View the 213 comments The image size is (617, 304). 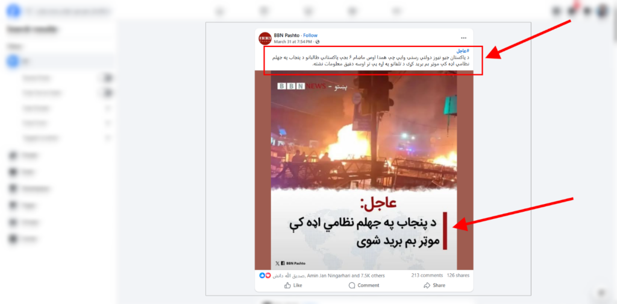point(427,275)
